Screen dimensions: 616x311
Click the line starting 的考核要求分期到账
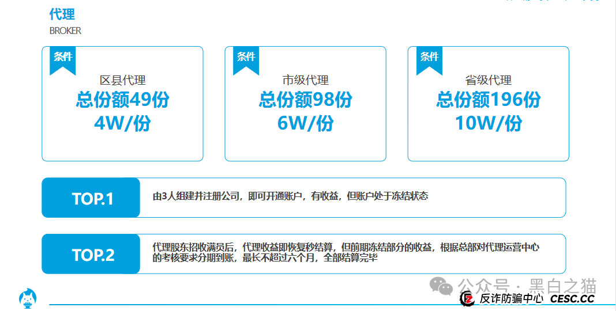(x=265, y=257)
